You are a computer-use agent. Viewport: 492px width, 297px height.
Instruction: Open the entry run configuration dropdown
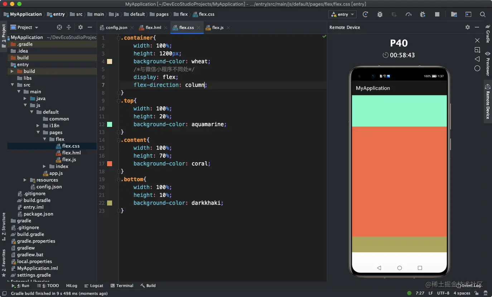pos(342,14)
